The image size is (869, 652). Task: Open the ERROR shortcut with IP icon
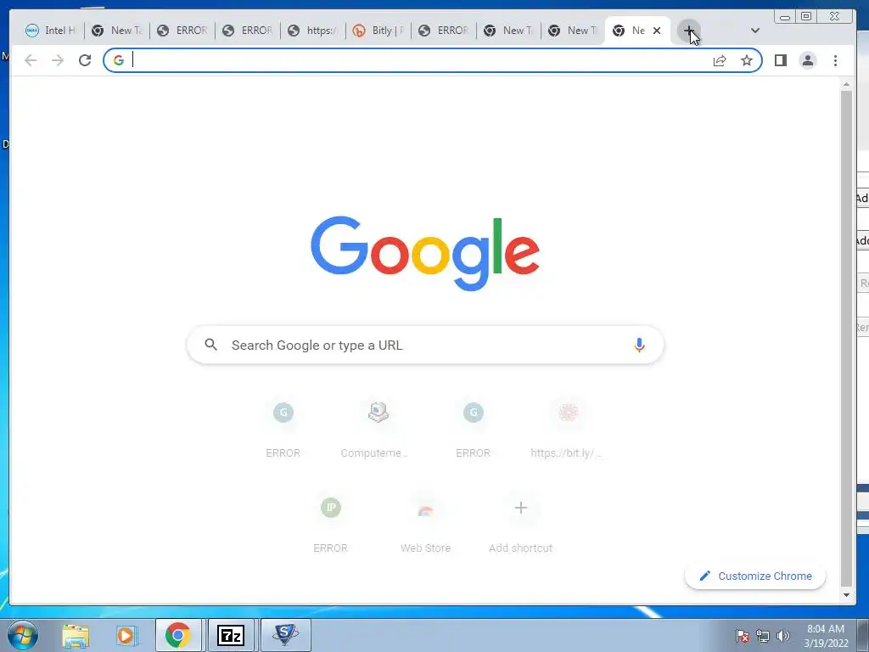330,524
